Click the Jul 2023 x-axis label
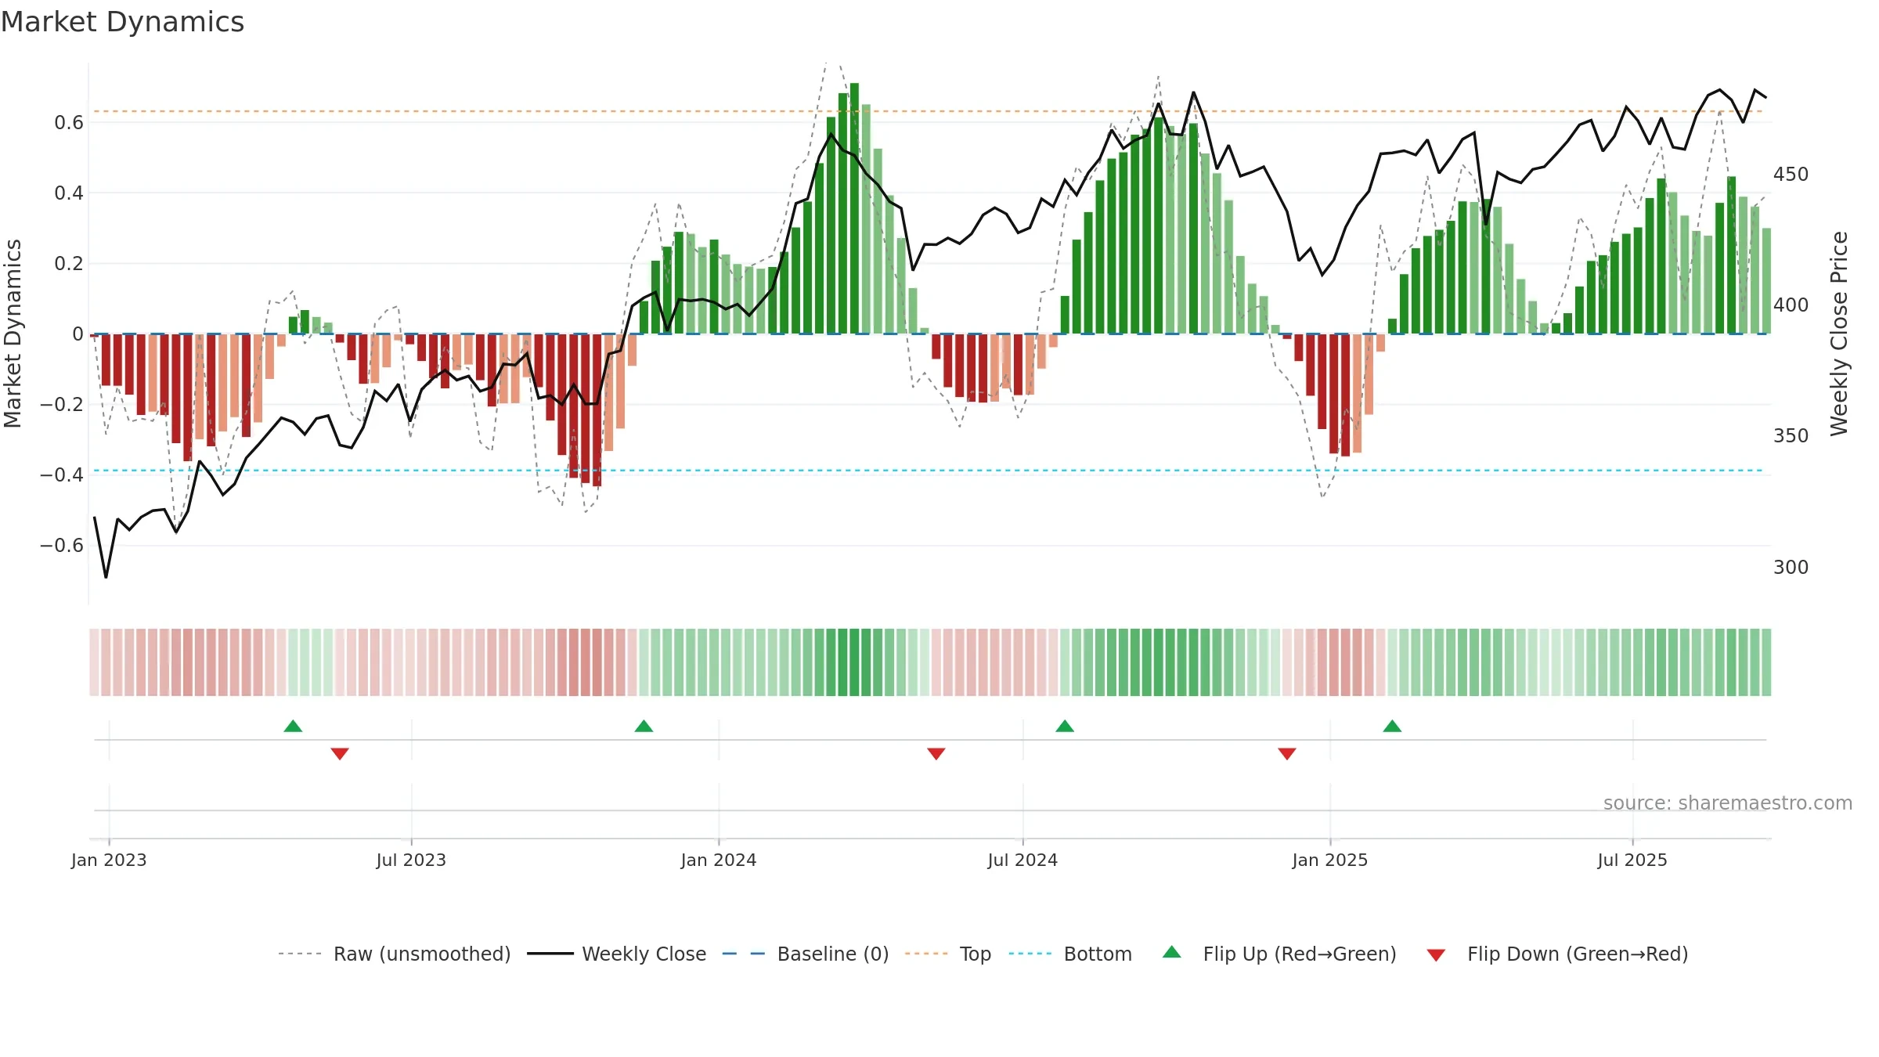Image resolution: width=1879 pixels, height=1057 pixels. pyautogui.click(x=411, y=860)
